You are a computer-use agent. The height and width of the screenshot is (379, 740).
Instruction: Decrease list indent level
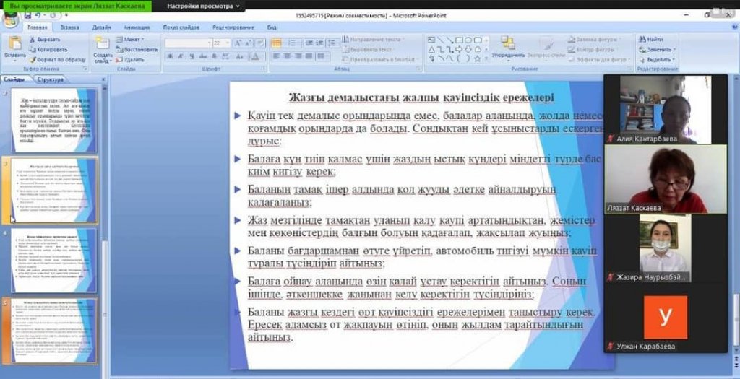[x=309, y=43]
